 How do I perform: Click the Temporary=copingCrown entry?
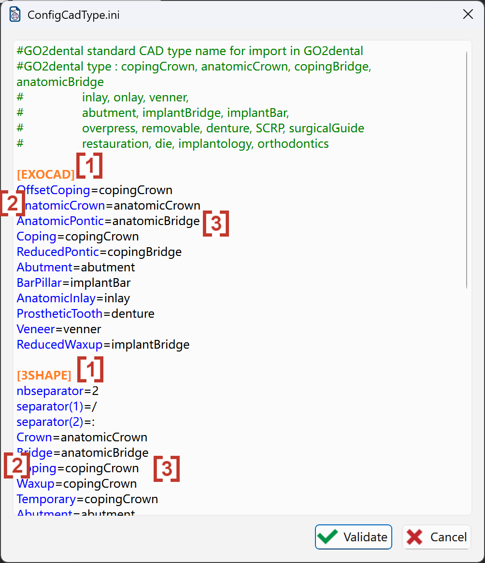point(87,499)
